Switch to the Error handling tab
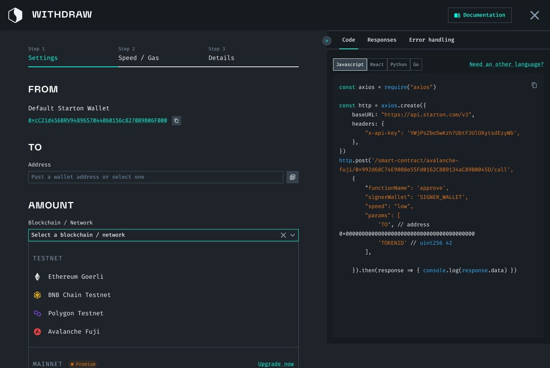Image resolution: width=550 pixels, height=368 pixels. click(x=432, y=40)
